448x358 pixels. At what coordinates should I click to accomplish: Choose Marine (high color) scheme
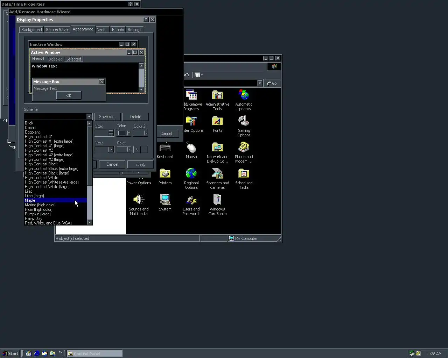55,205
